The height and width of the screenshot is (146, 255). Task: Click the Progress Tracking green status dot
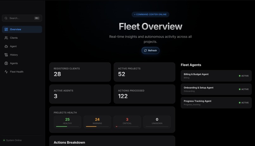point(239,103)
